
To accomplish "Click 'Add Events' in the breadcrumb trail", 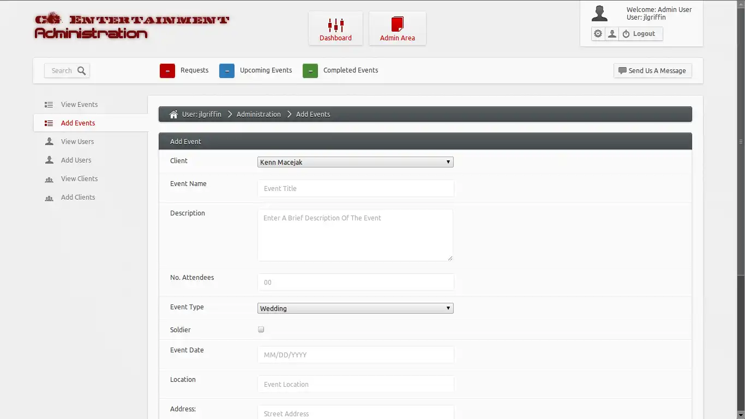I will [x=313, y=115].
